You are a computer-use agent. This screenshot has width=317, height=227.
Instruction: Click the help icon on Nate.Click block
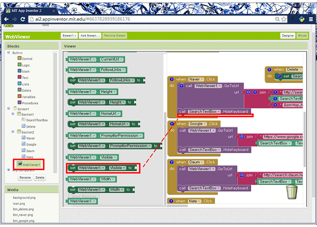[171, 201]
